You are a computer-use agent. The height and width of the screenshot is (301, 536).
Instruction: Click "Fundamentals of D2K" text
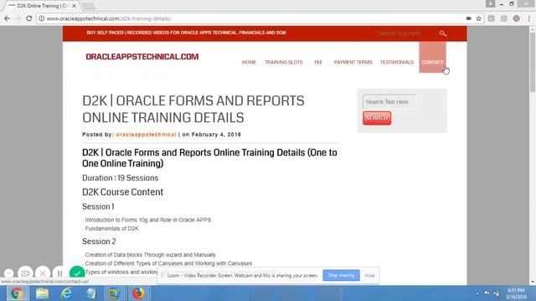[111, 228]
